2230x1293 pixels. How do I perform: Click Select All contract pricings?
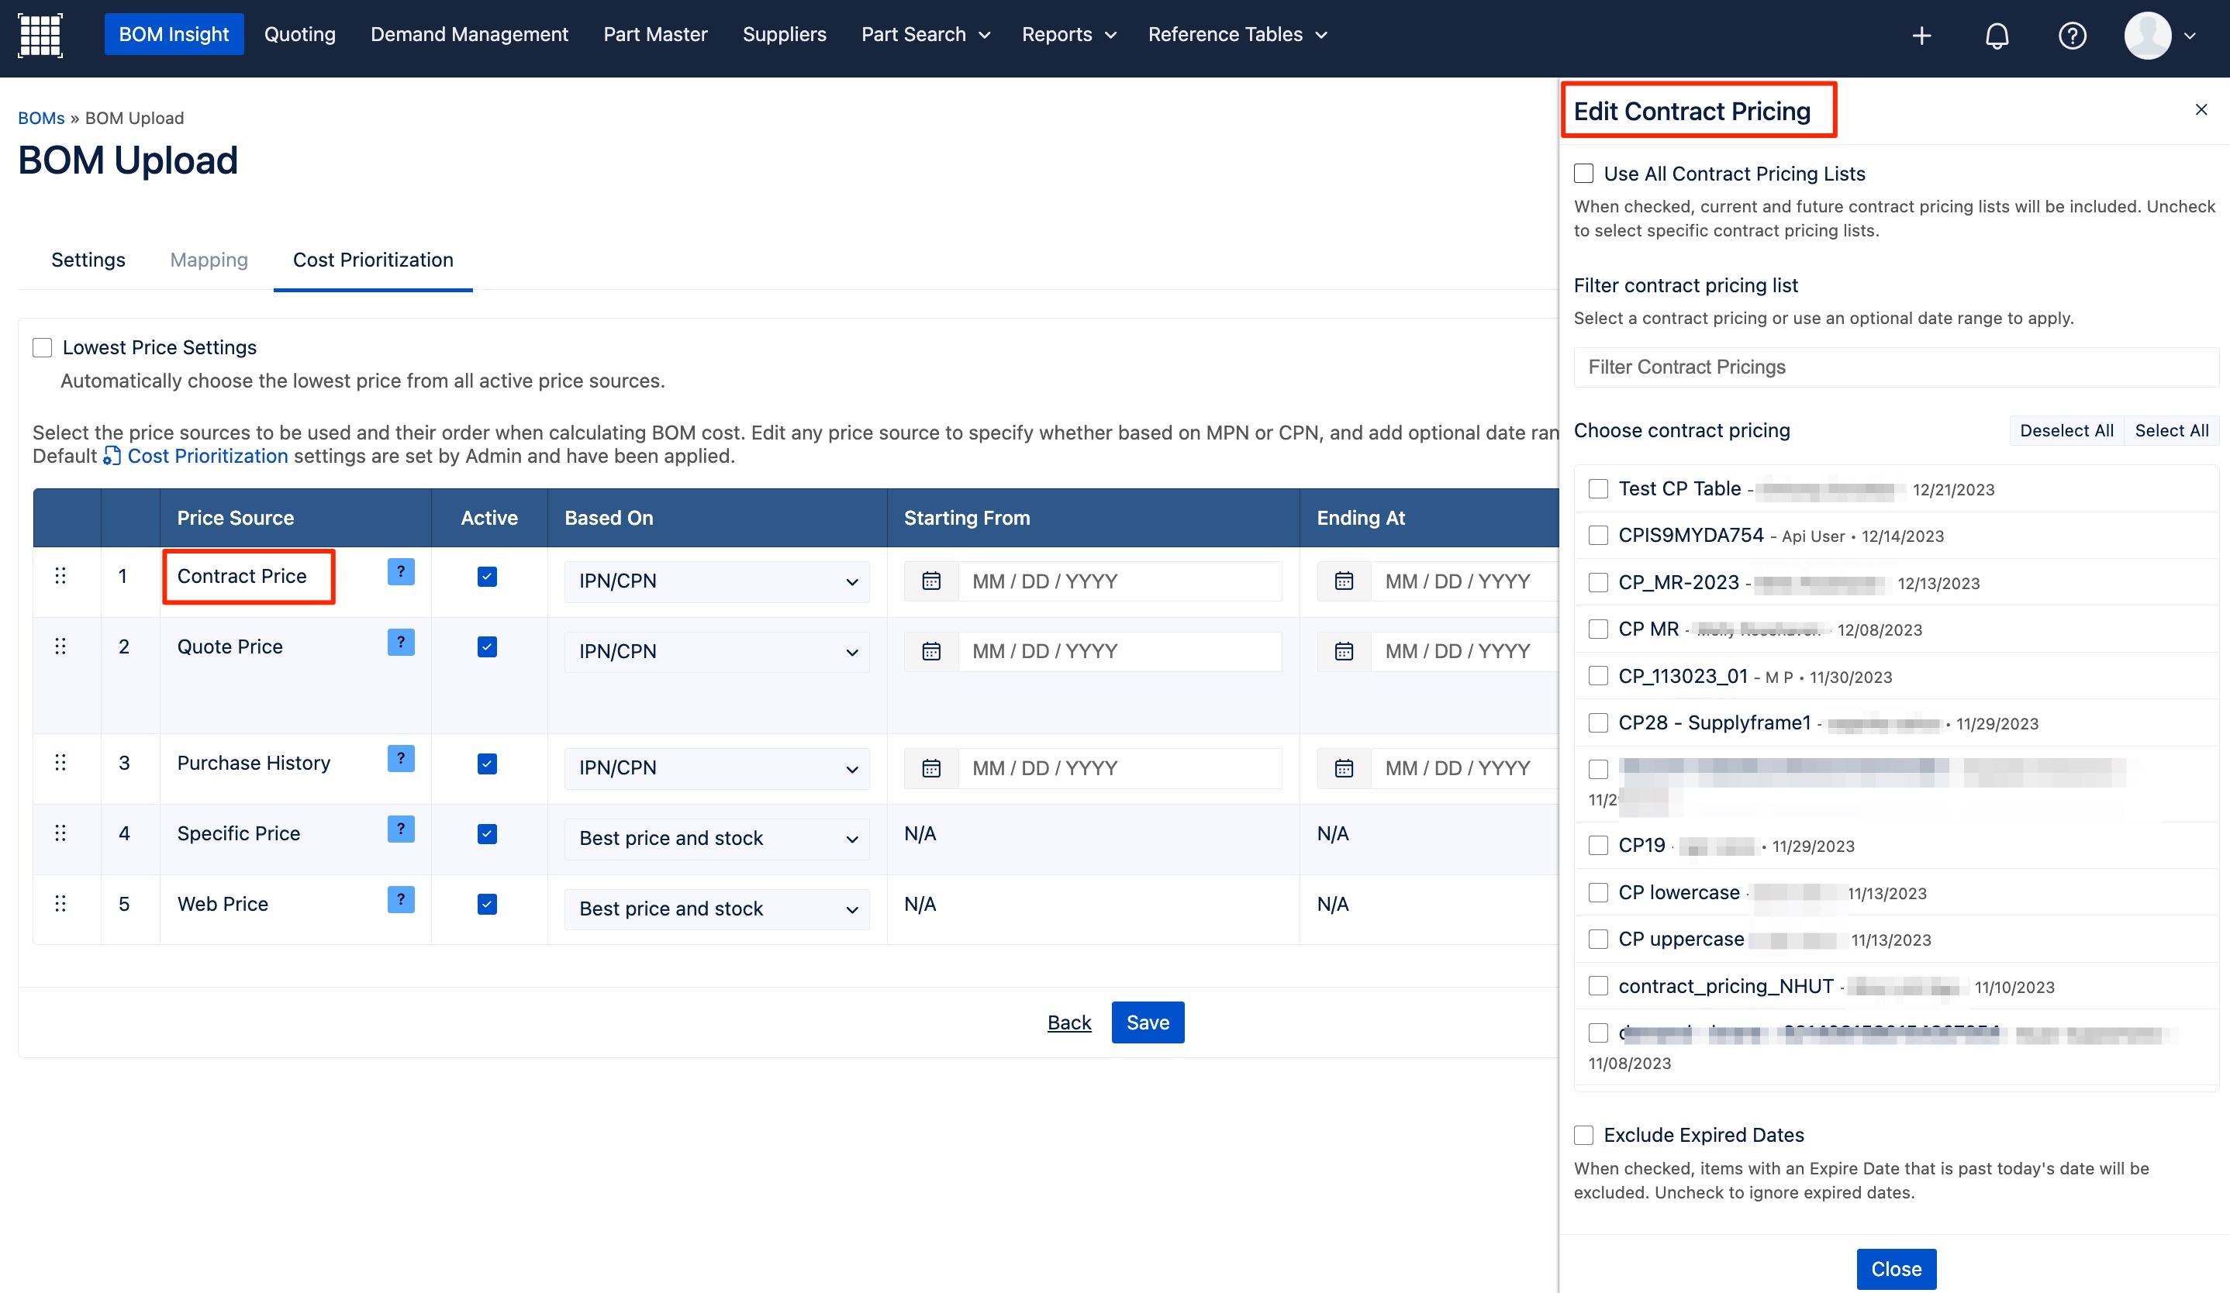click(2172, 431)
